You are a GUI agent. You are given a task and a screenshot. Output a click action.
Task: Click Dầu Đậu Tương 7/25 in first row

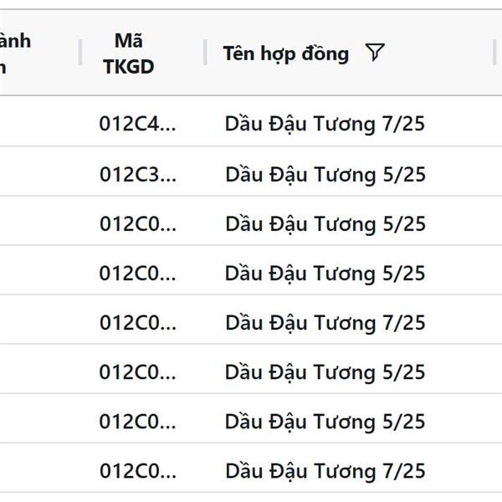point(325,125)
